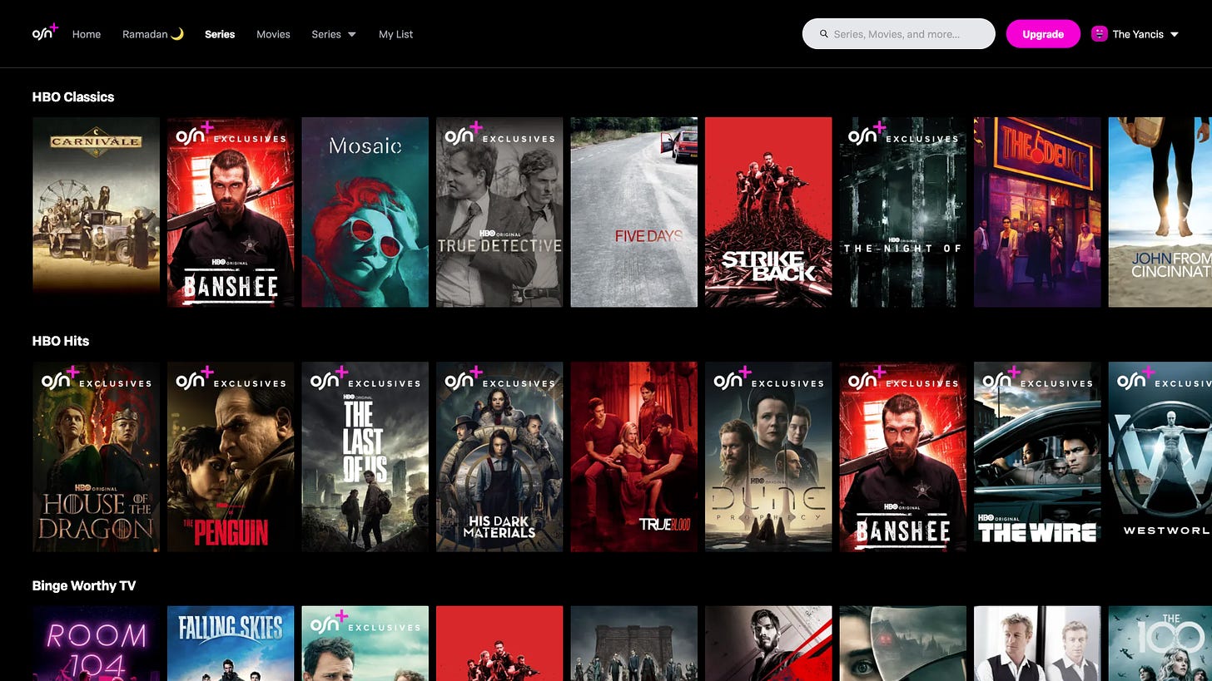Click the Binge Worthy TV heading
The image size is (1212, 681).
pyautogui.click(x=84, y=585)
